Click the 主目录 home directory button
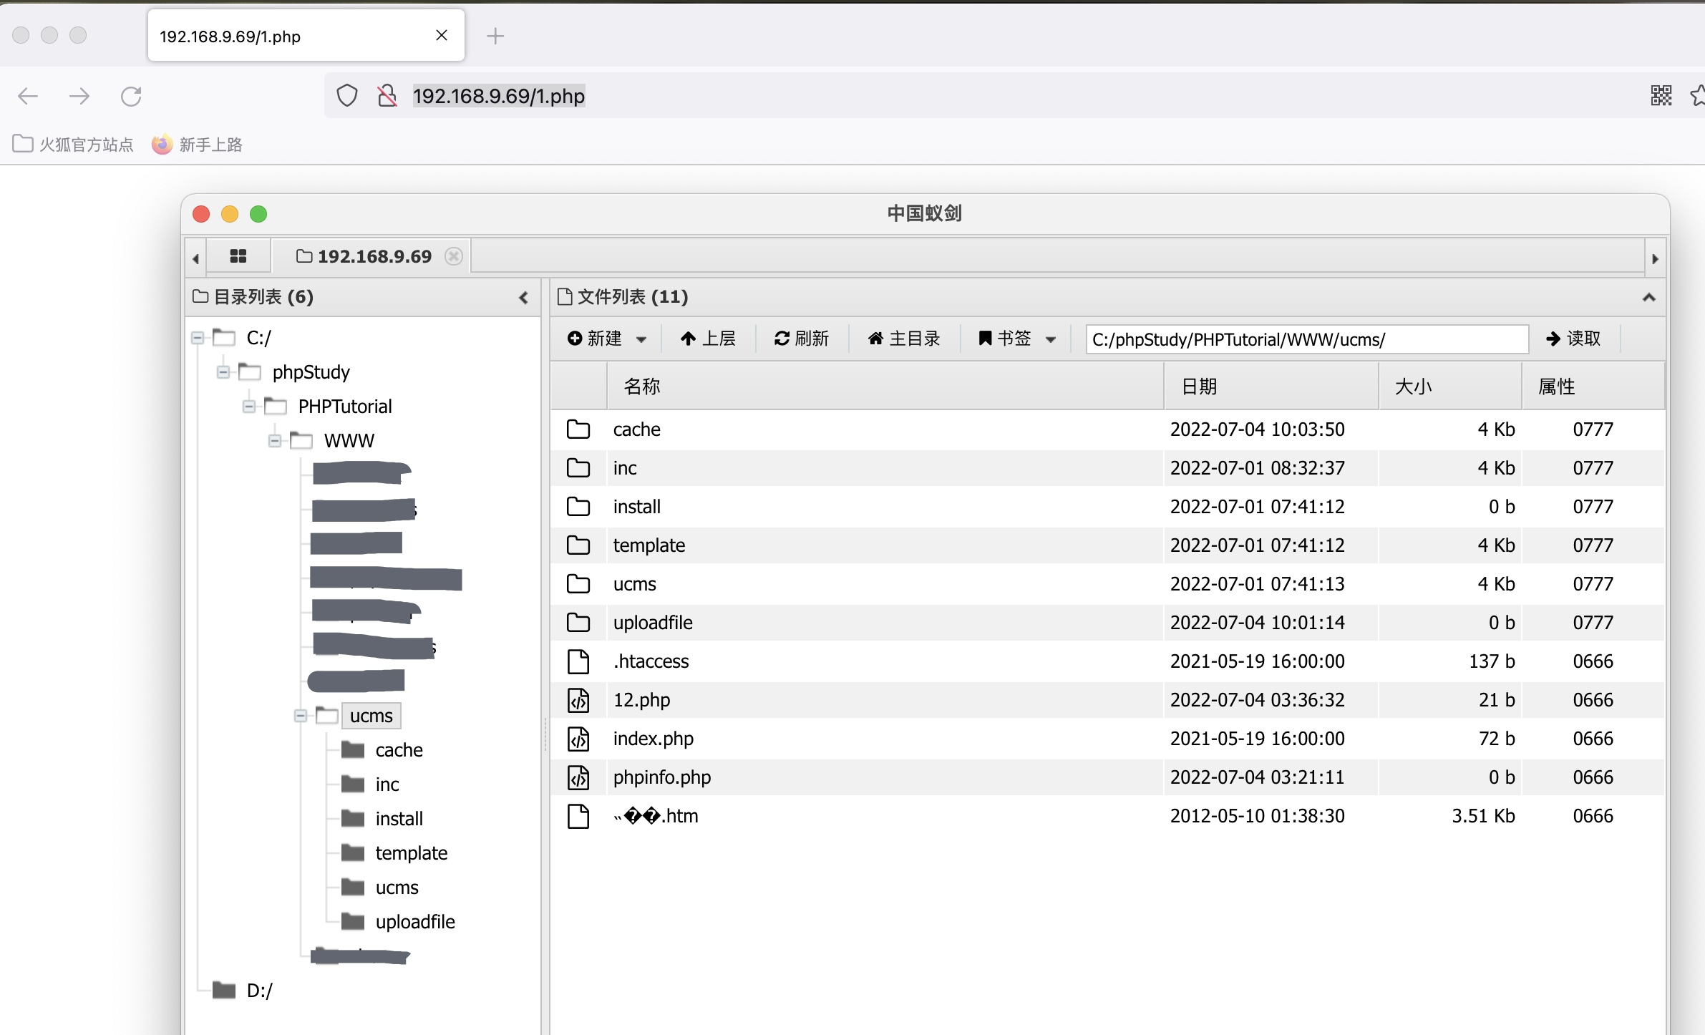 point(903,339)
